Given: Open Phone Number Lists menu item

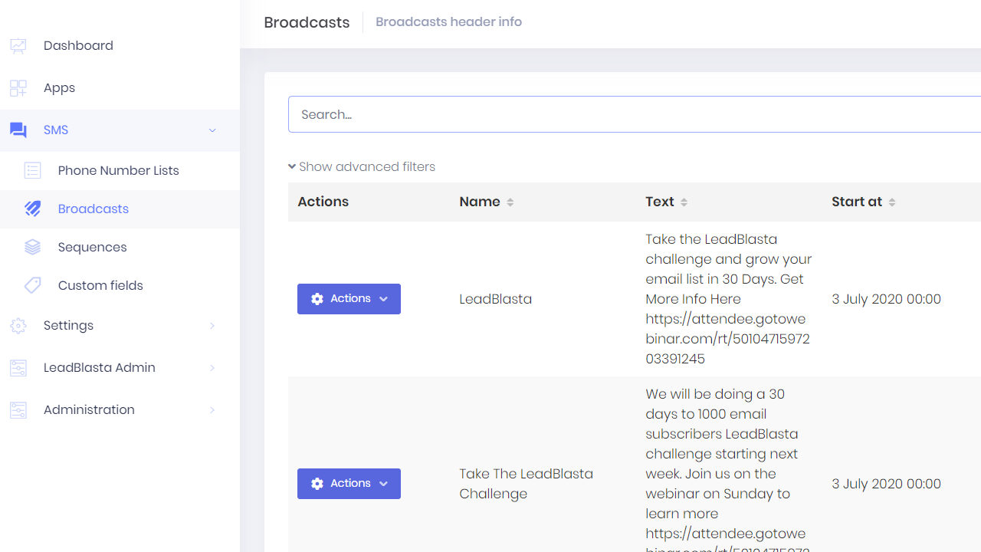Looking at the screenshot, I should (118, 171).
